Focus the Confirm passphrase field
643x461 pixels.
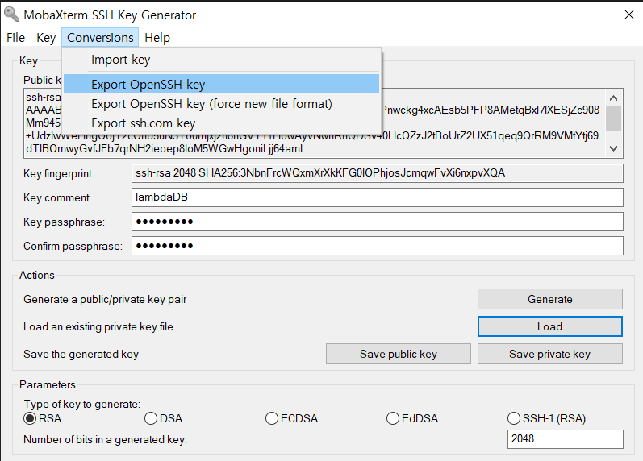click(378, 246)
